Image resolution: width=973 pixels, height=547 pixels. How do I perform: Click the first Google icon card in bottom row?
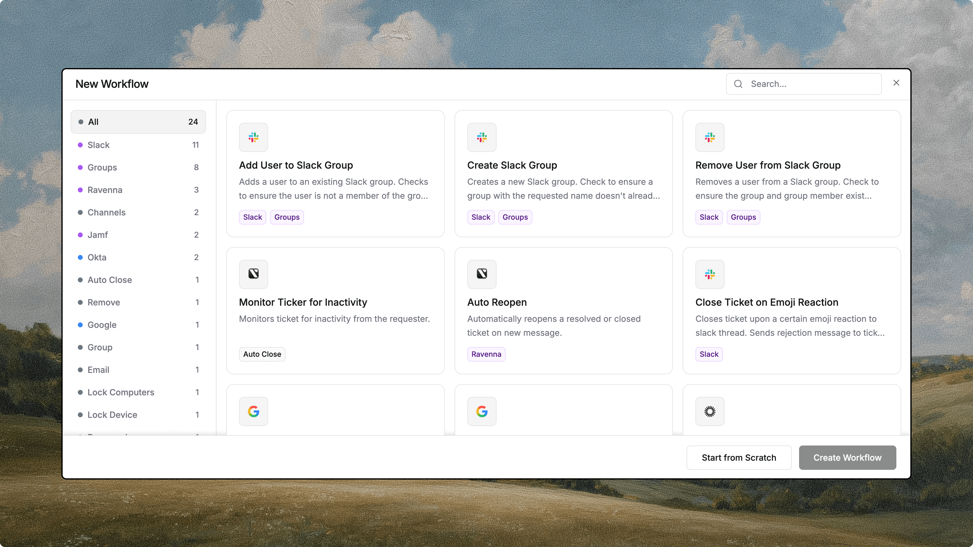(x=254, y=411)
